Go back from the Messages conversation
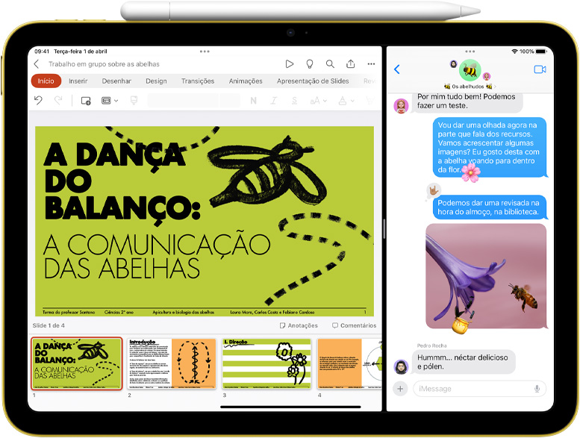The height and width of the screenshot is (438, 580). 397,69
